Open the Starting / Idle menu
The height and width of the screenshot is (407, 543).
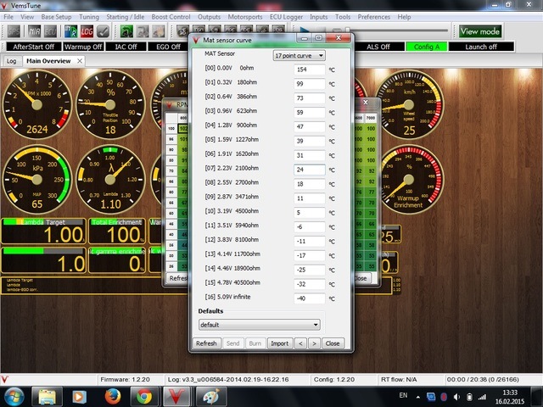(125, 17)
